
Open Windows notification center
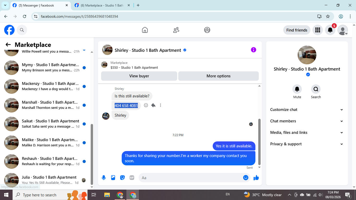pos(348,195)
